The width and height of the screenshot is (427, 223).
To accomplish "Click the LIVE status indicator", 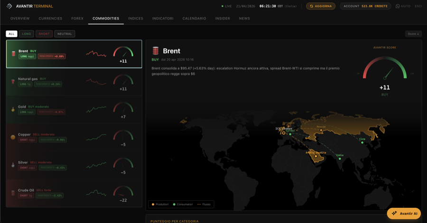I will coord(227,6).
